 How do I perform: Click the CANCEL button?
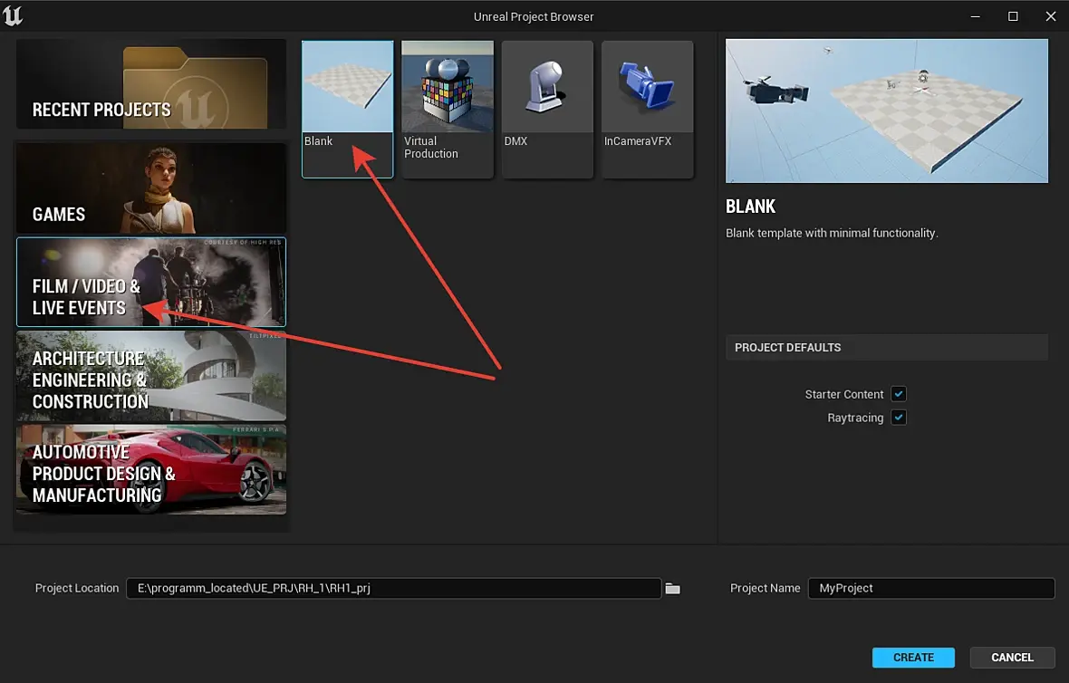1012,657
